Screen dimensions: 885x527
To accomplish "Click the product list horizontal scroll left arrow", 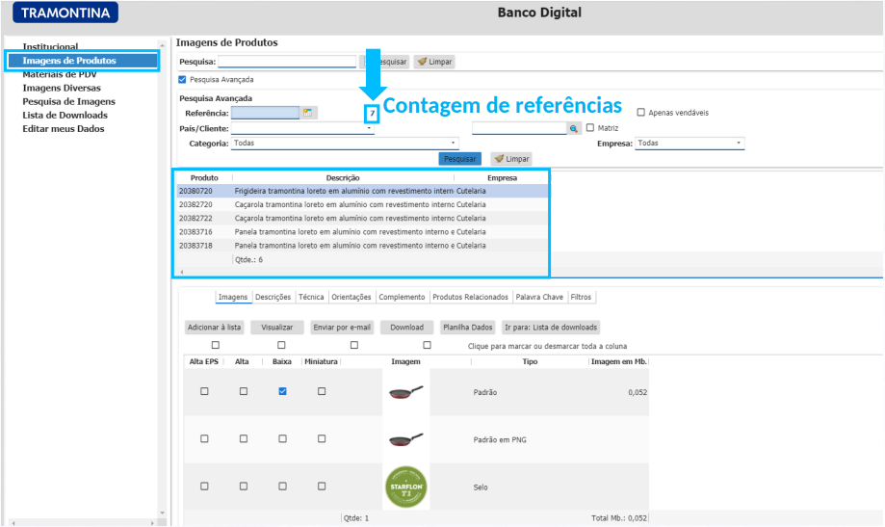I will (182, 272).
